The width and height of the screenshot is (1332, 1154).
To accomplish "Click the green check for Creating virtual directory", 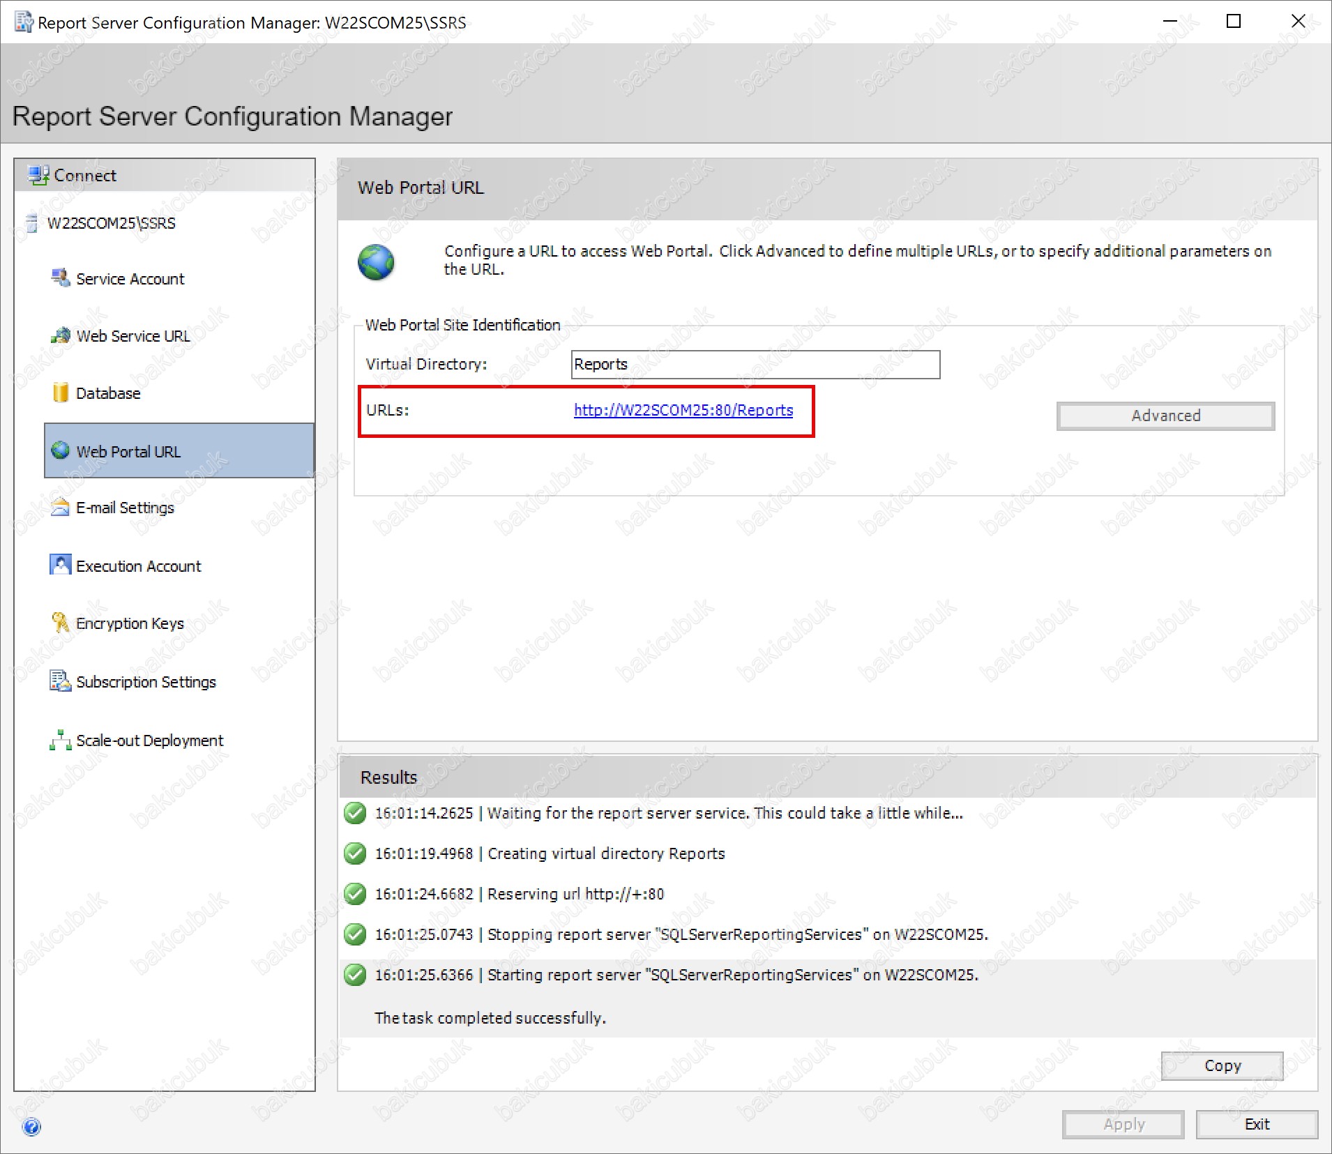I will click(x=355, y=853).
